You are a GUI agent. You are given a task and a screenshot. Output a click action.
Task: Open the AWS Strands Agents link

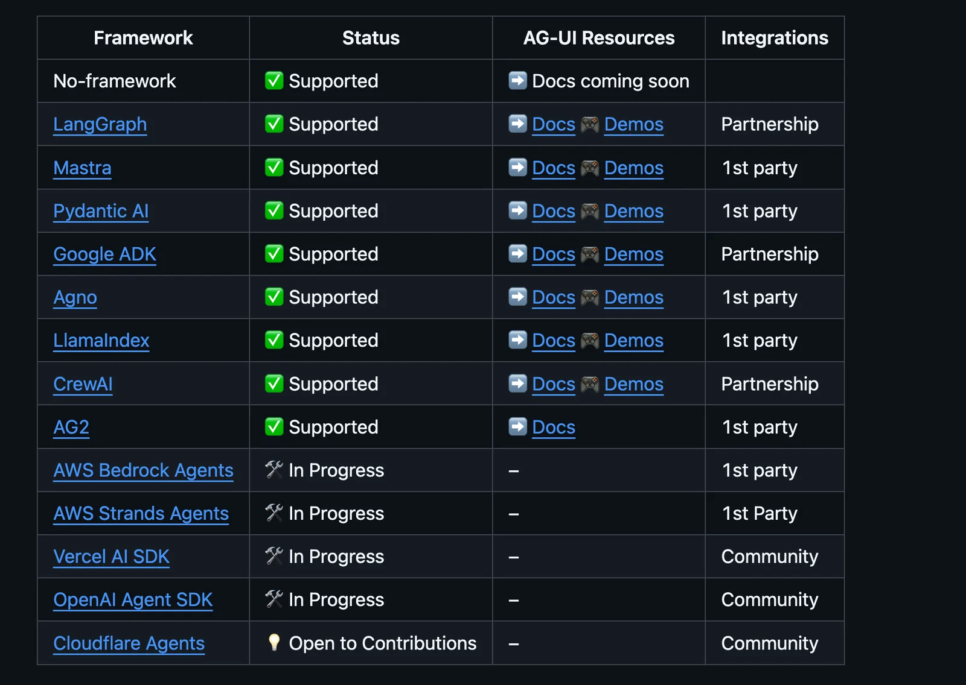pyautogui.click(x=141, y=514)
